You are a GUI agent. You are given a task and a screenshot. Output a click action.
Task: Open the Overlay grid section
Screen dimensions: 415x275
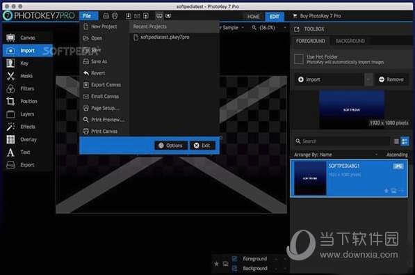pos(28,139)
